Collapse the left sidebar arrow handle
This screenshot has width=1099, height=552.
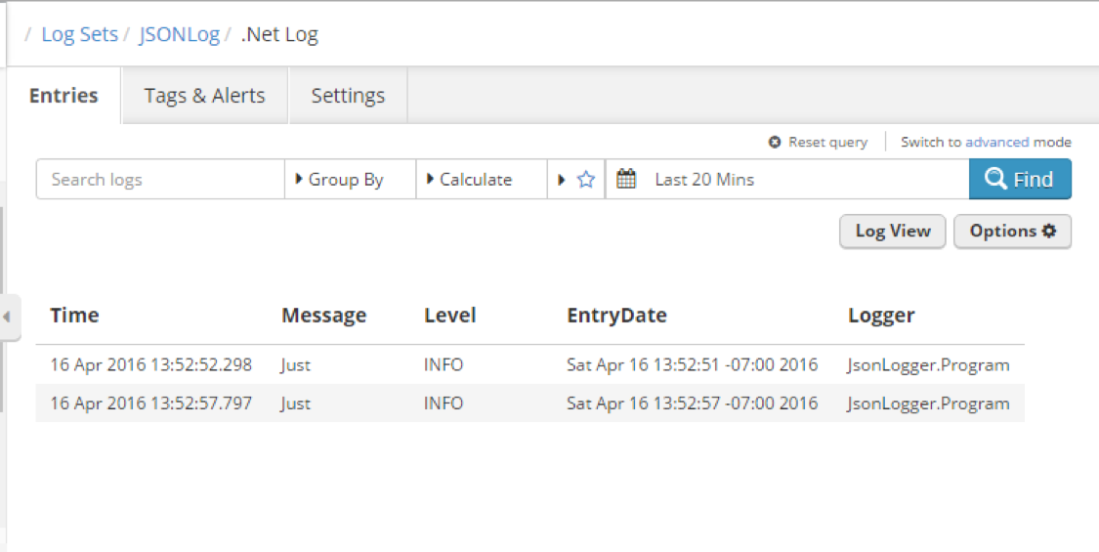(8, 317)
